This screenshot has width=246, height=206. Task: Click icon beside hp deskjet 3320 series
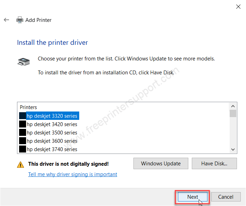(23, 116)
